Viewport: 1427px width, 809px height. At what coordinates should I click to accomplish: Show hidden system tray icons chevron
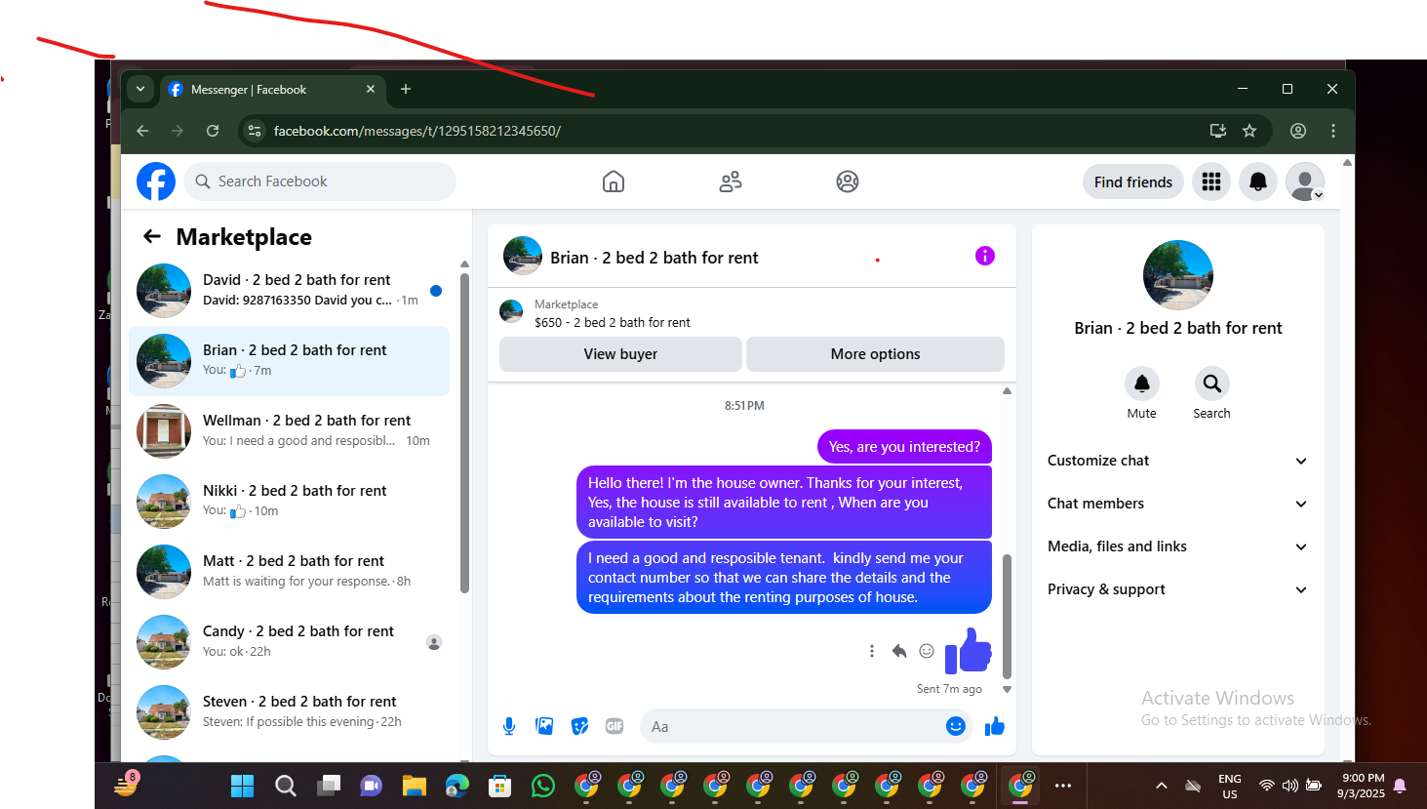pos(1162,786)
